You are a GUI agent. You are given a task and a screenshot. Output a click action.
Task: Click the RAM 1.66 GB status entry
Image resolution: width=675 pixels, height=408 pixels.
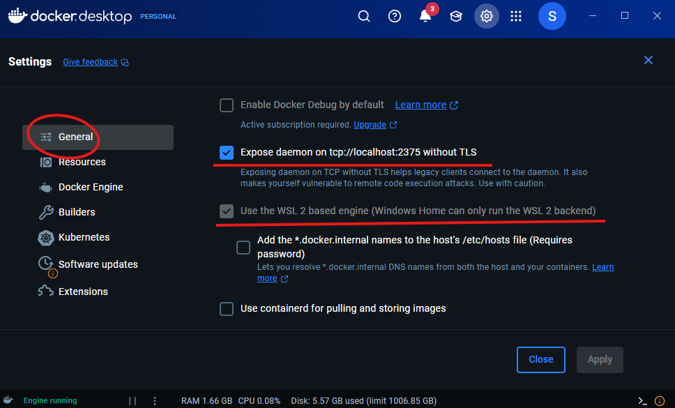pyautogui.click(x=206, y=401)
